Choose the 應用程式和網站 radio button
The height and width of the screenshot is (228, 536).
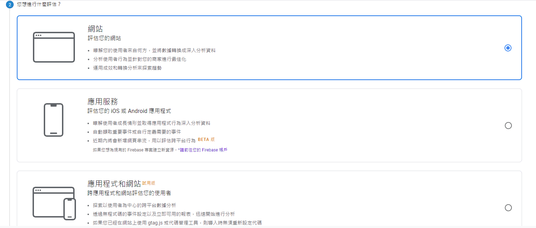pos(508,208)
